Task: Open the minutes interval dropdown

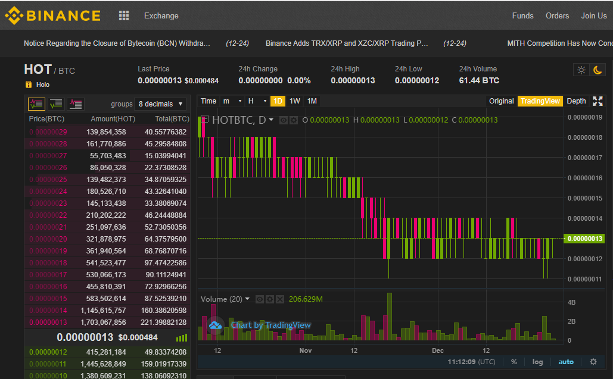Action: (x=232, y=101)
